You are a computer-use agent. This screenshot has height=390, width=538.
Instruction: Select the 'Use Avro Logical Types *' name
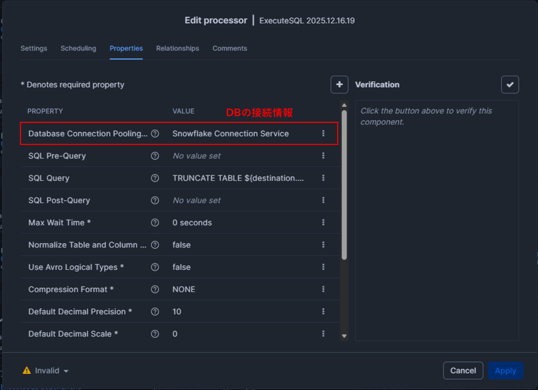tap(76, 267)
